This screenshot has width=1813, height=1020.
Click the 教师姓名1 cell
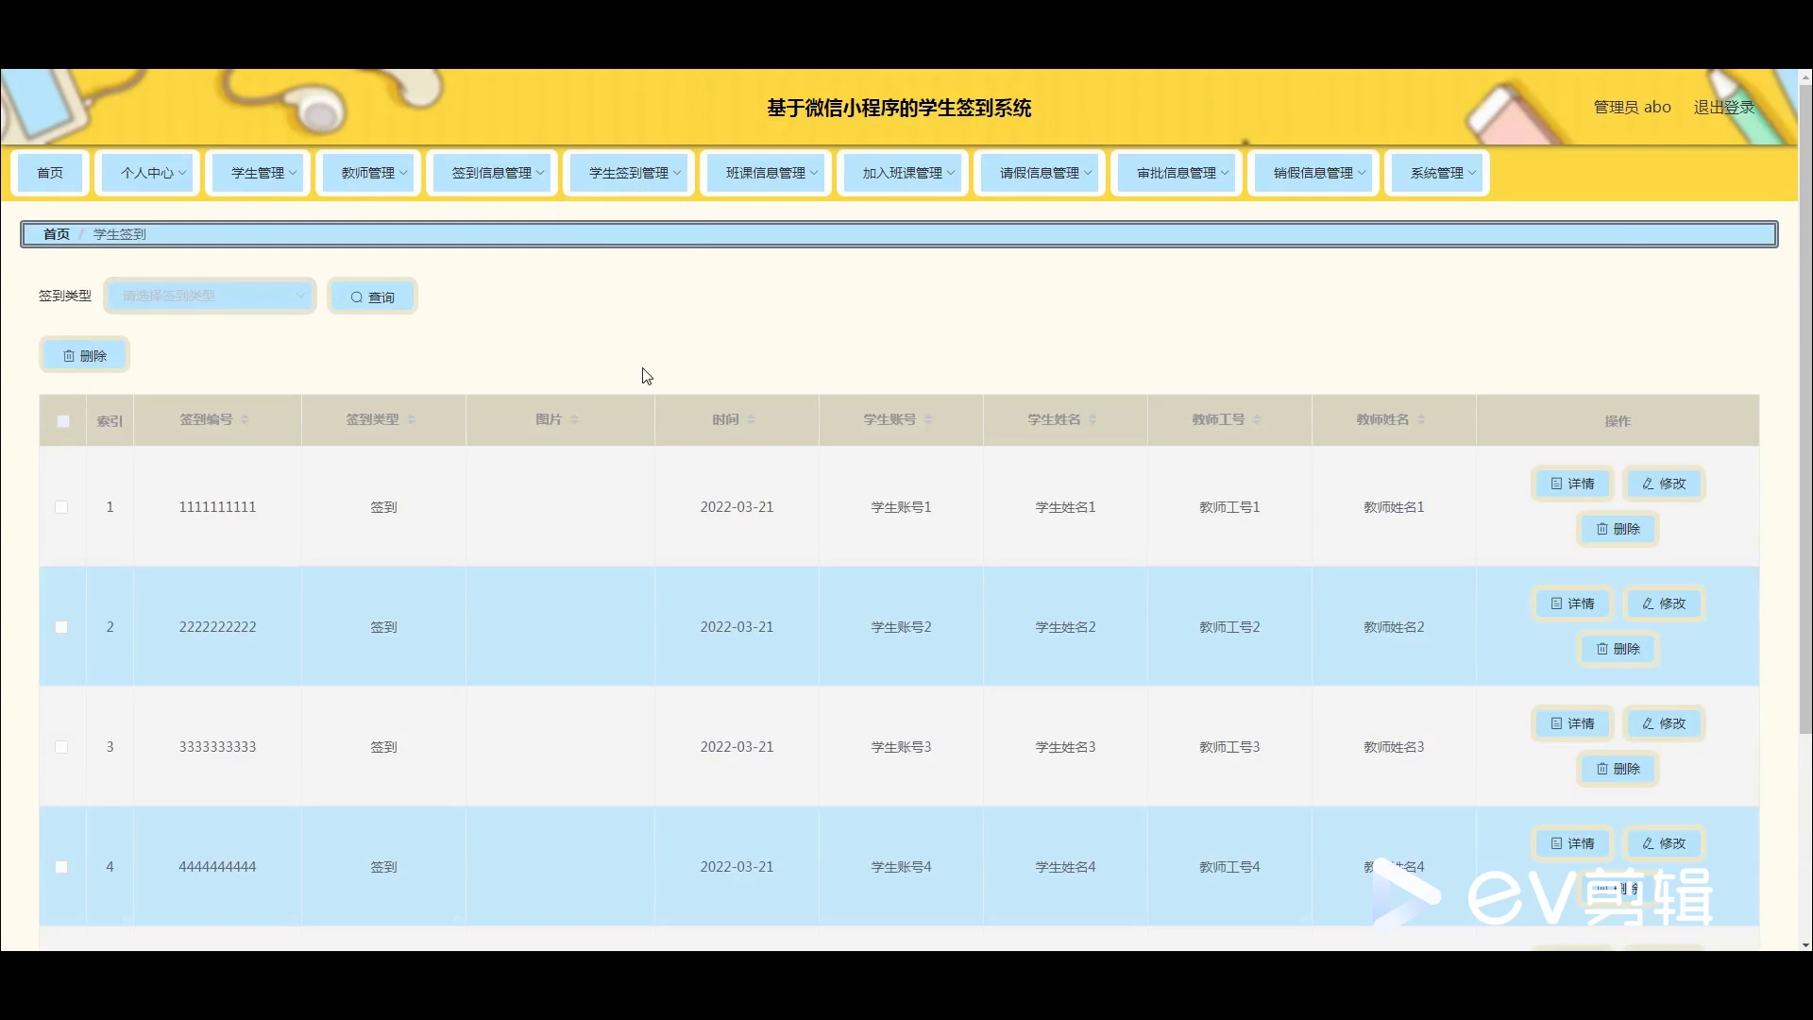pyautogui.click(x=1394, y=507)
